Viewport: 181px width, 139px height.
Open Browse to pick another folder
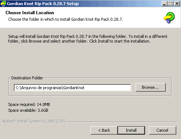150,87
